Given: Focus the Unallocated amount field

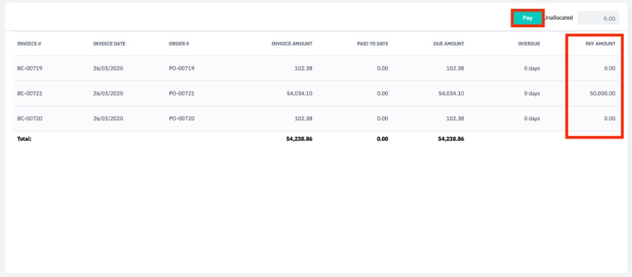Looking at the screenshot, I should (x=597, y=19).
